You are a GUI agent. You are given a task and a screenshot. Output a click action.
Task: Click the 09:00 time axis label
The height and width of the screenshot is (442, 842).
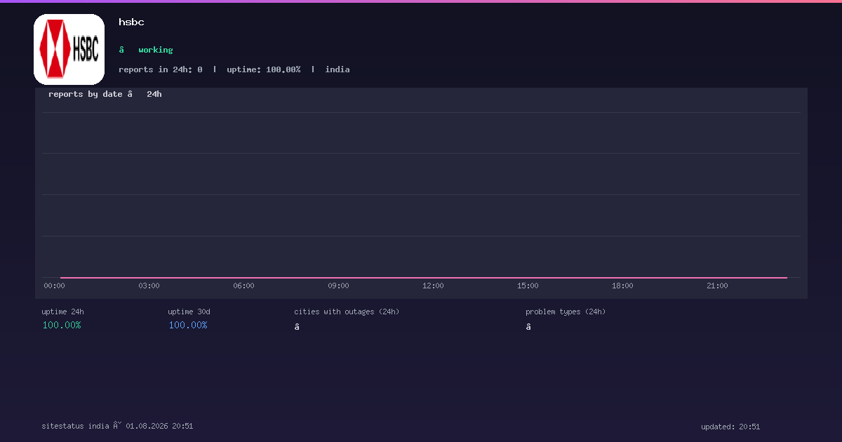click(x=338, y=286)
